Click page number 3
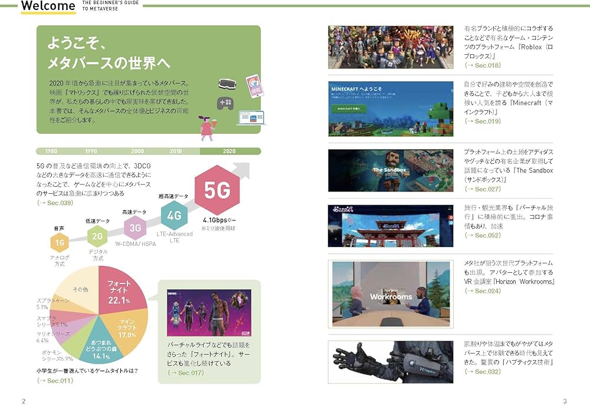The height and width of the screenshot is (406, 590). pyautogui.click(x=565, y=401)
